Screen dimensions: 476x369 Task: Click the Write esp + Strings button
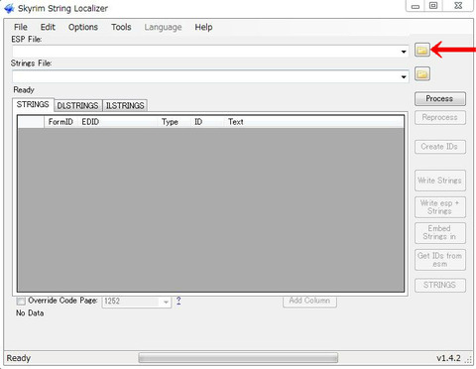pyautogui.click(x=440, y=207)
